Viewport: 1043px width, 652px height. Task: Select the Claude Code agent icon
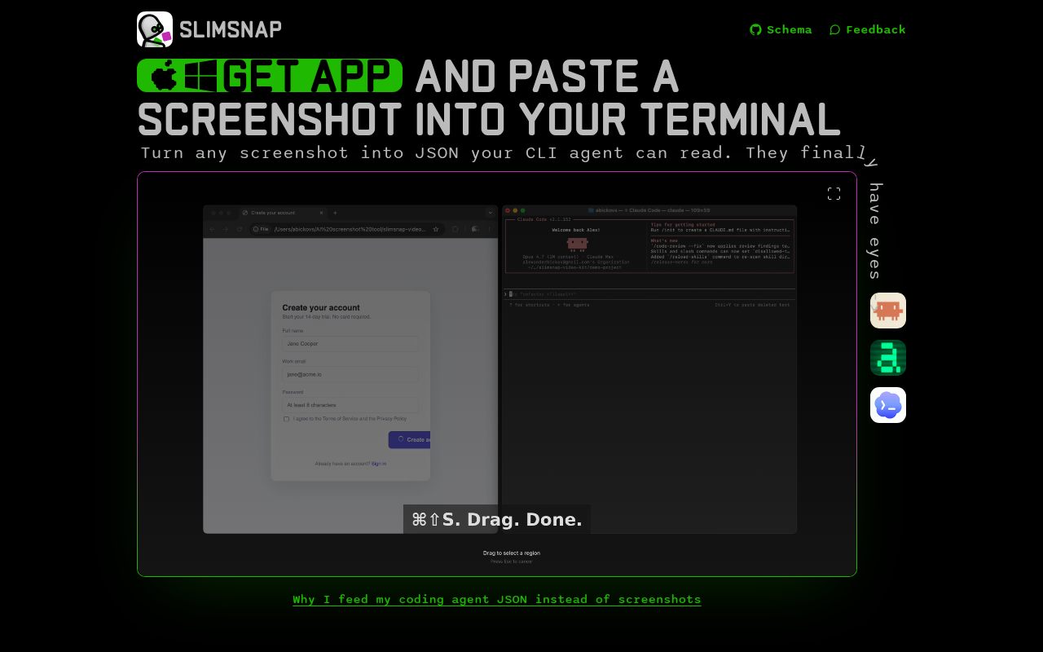pyautogui.click(x=888, y=311)
